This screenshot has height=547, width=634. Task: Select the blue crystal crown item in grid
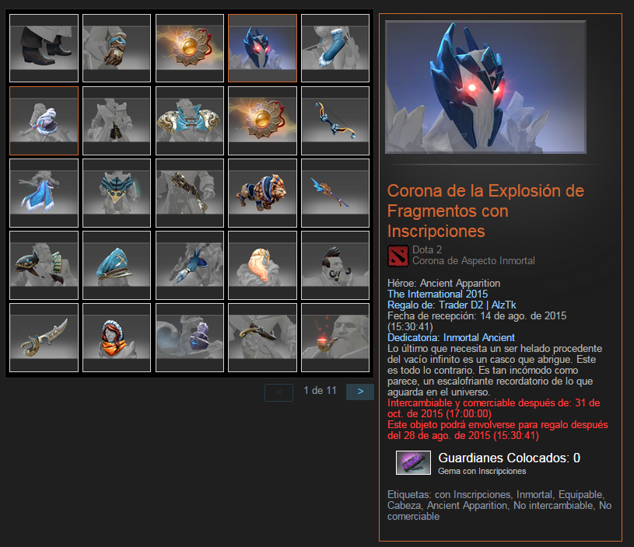point(262,48)
